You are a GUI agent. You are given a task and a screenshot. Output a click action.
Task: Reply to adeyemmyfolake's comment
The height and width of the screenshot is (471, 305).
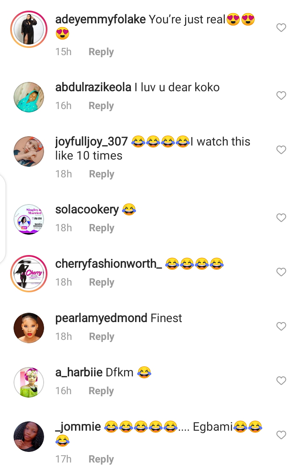(x=101, y=52)
